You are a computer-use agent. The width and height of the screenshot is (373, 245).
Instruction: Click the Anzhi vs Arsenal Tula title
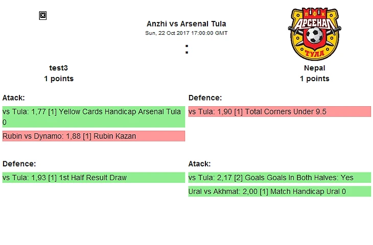click(x=186, y=24)
